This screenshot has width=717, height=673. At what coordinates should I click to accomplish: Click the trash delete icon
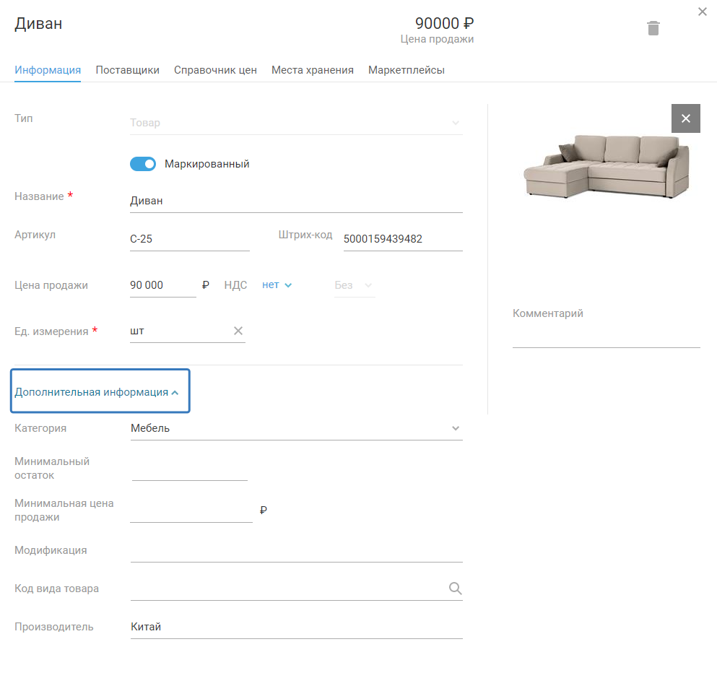pos(653,28)
